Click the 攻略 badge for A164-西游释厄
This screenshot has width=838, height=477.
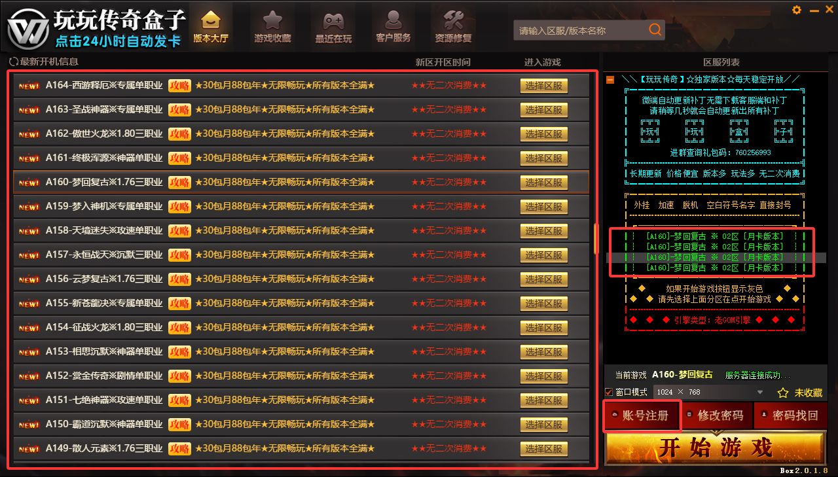[179, 86]
